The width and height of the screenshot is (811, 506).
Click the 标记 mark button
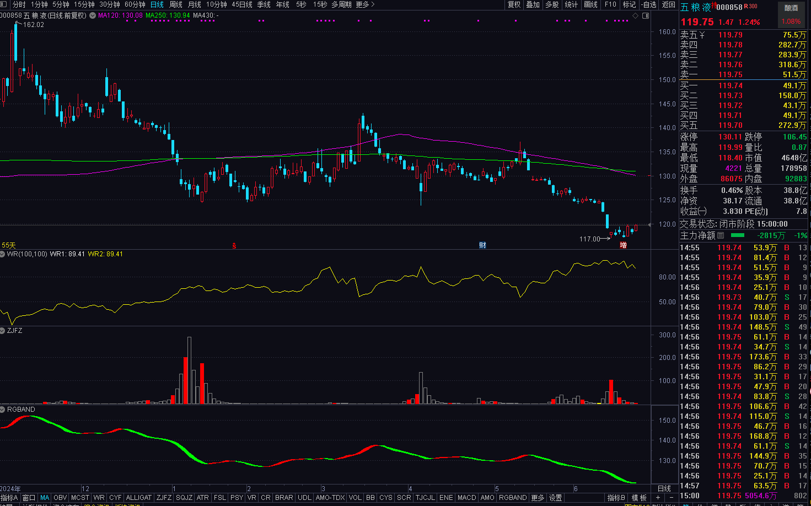click(x=629, y=4)
